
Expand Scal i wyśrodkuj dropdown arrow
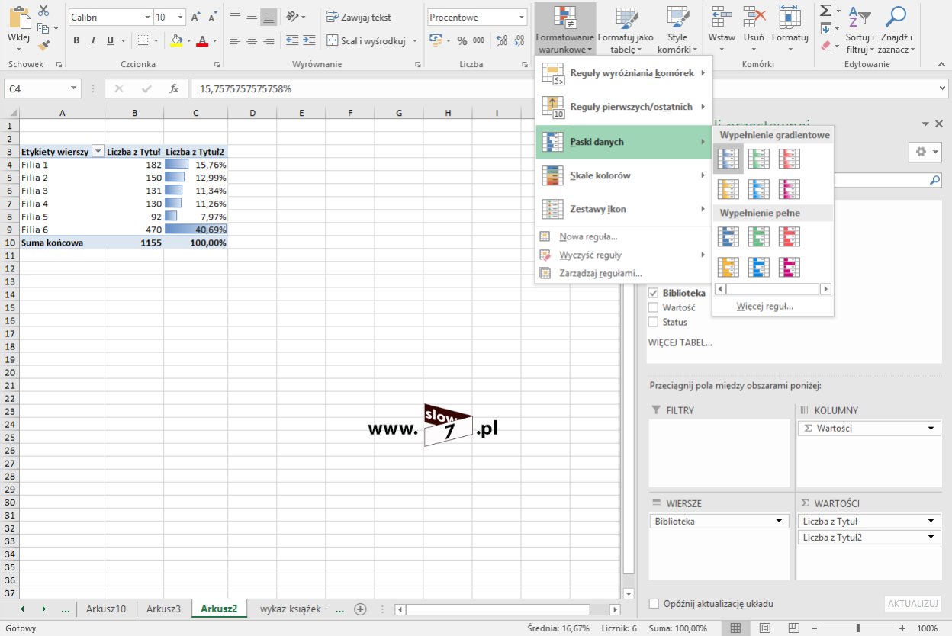(x=414, y=40)
